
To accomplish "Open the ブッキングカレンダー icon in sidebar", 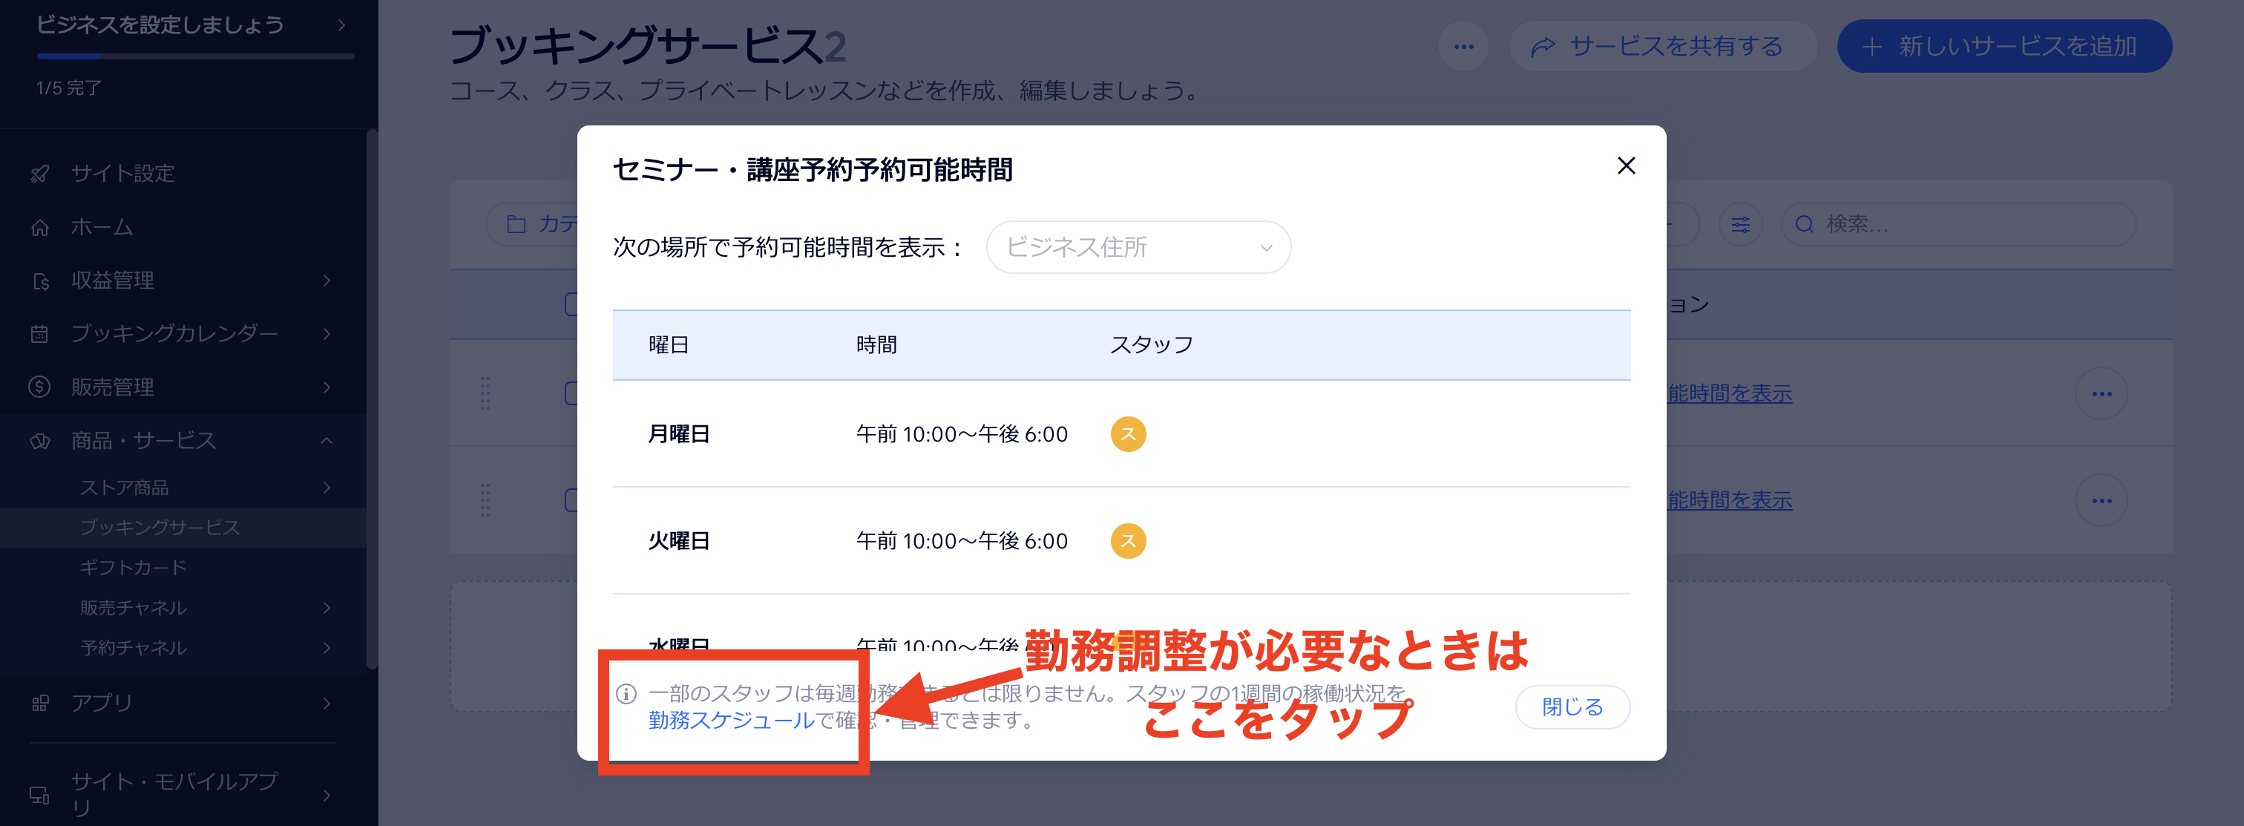I will [x=39, y=334].
